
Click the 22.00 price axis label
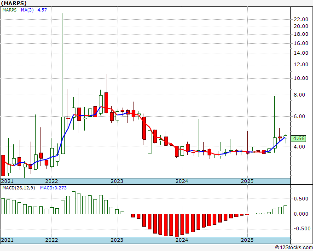pyautogui.click(x=301, y=19)
